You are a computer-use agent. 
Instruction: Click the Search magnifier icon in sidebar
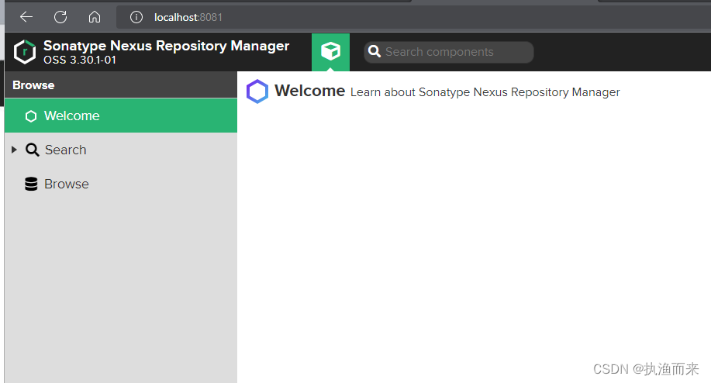33,150
